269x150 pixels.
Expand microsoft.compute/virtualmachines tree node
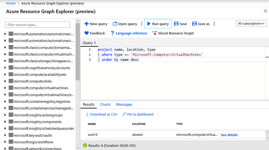tap(5, 88)
